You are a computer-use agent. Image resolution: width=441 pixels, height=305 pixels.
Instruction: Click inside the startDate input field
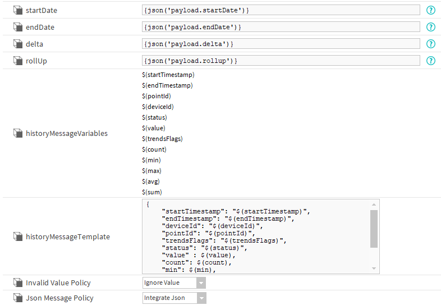tap(281, 10)
